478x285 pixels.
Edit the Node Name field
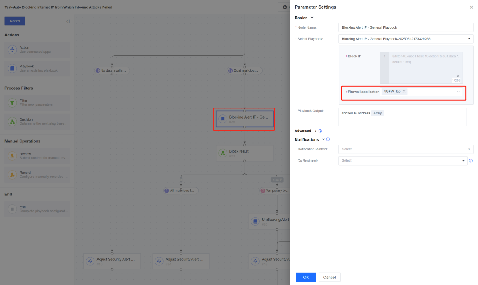[406, 27]
